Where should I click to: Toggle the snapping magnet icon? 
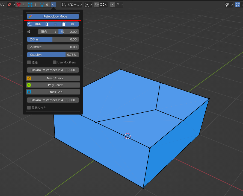pyautogui.click(x=97, y=5)
